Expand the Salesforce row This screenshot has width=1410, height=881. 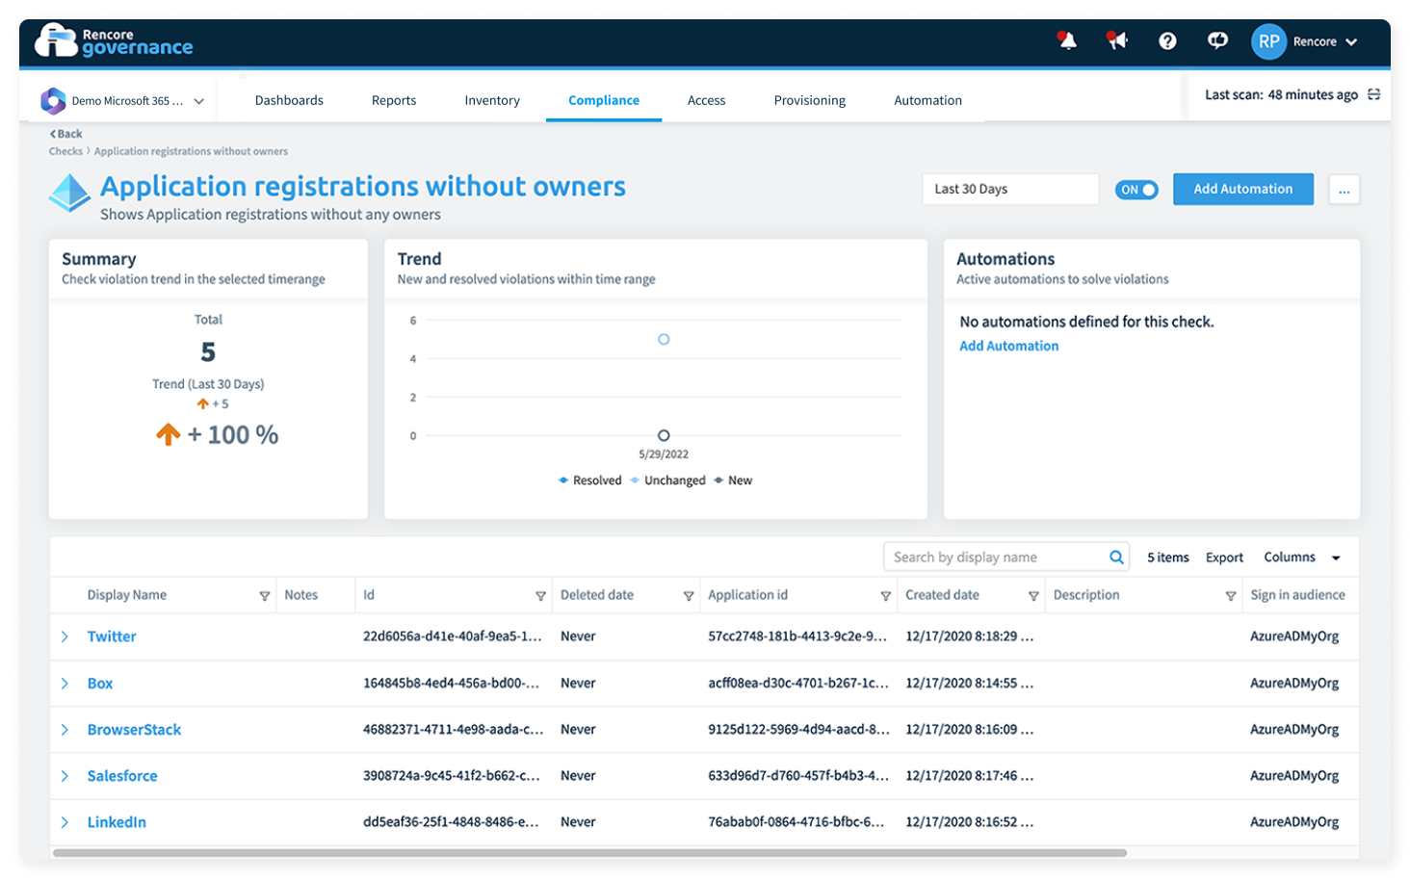pyautogui.click(x=65, y=776)
